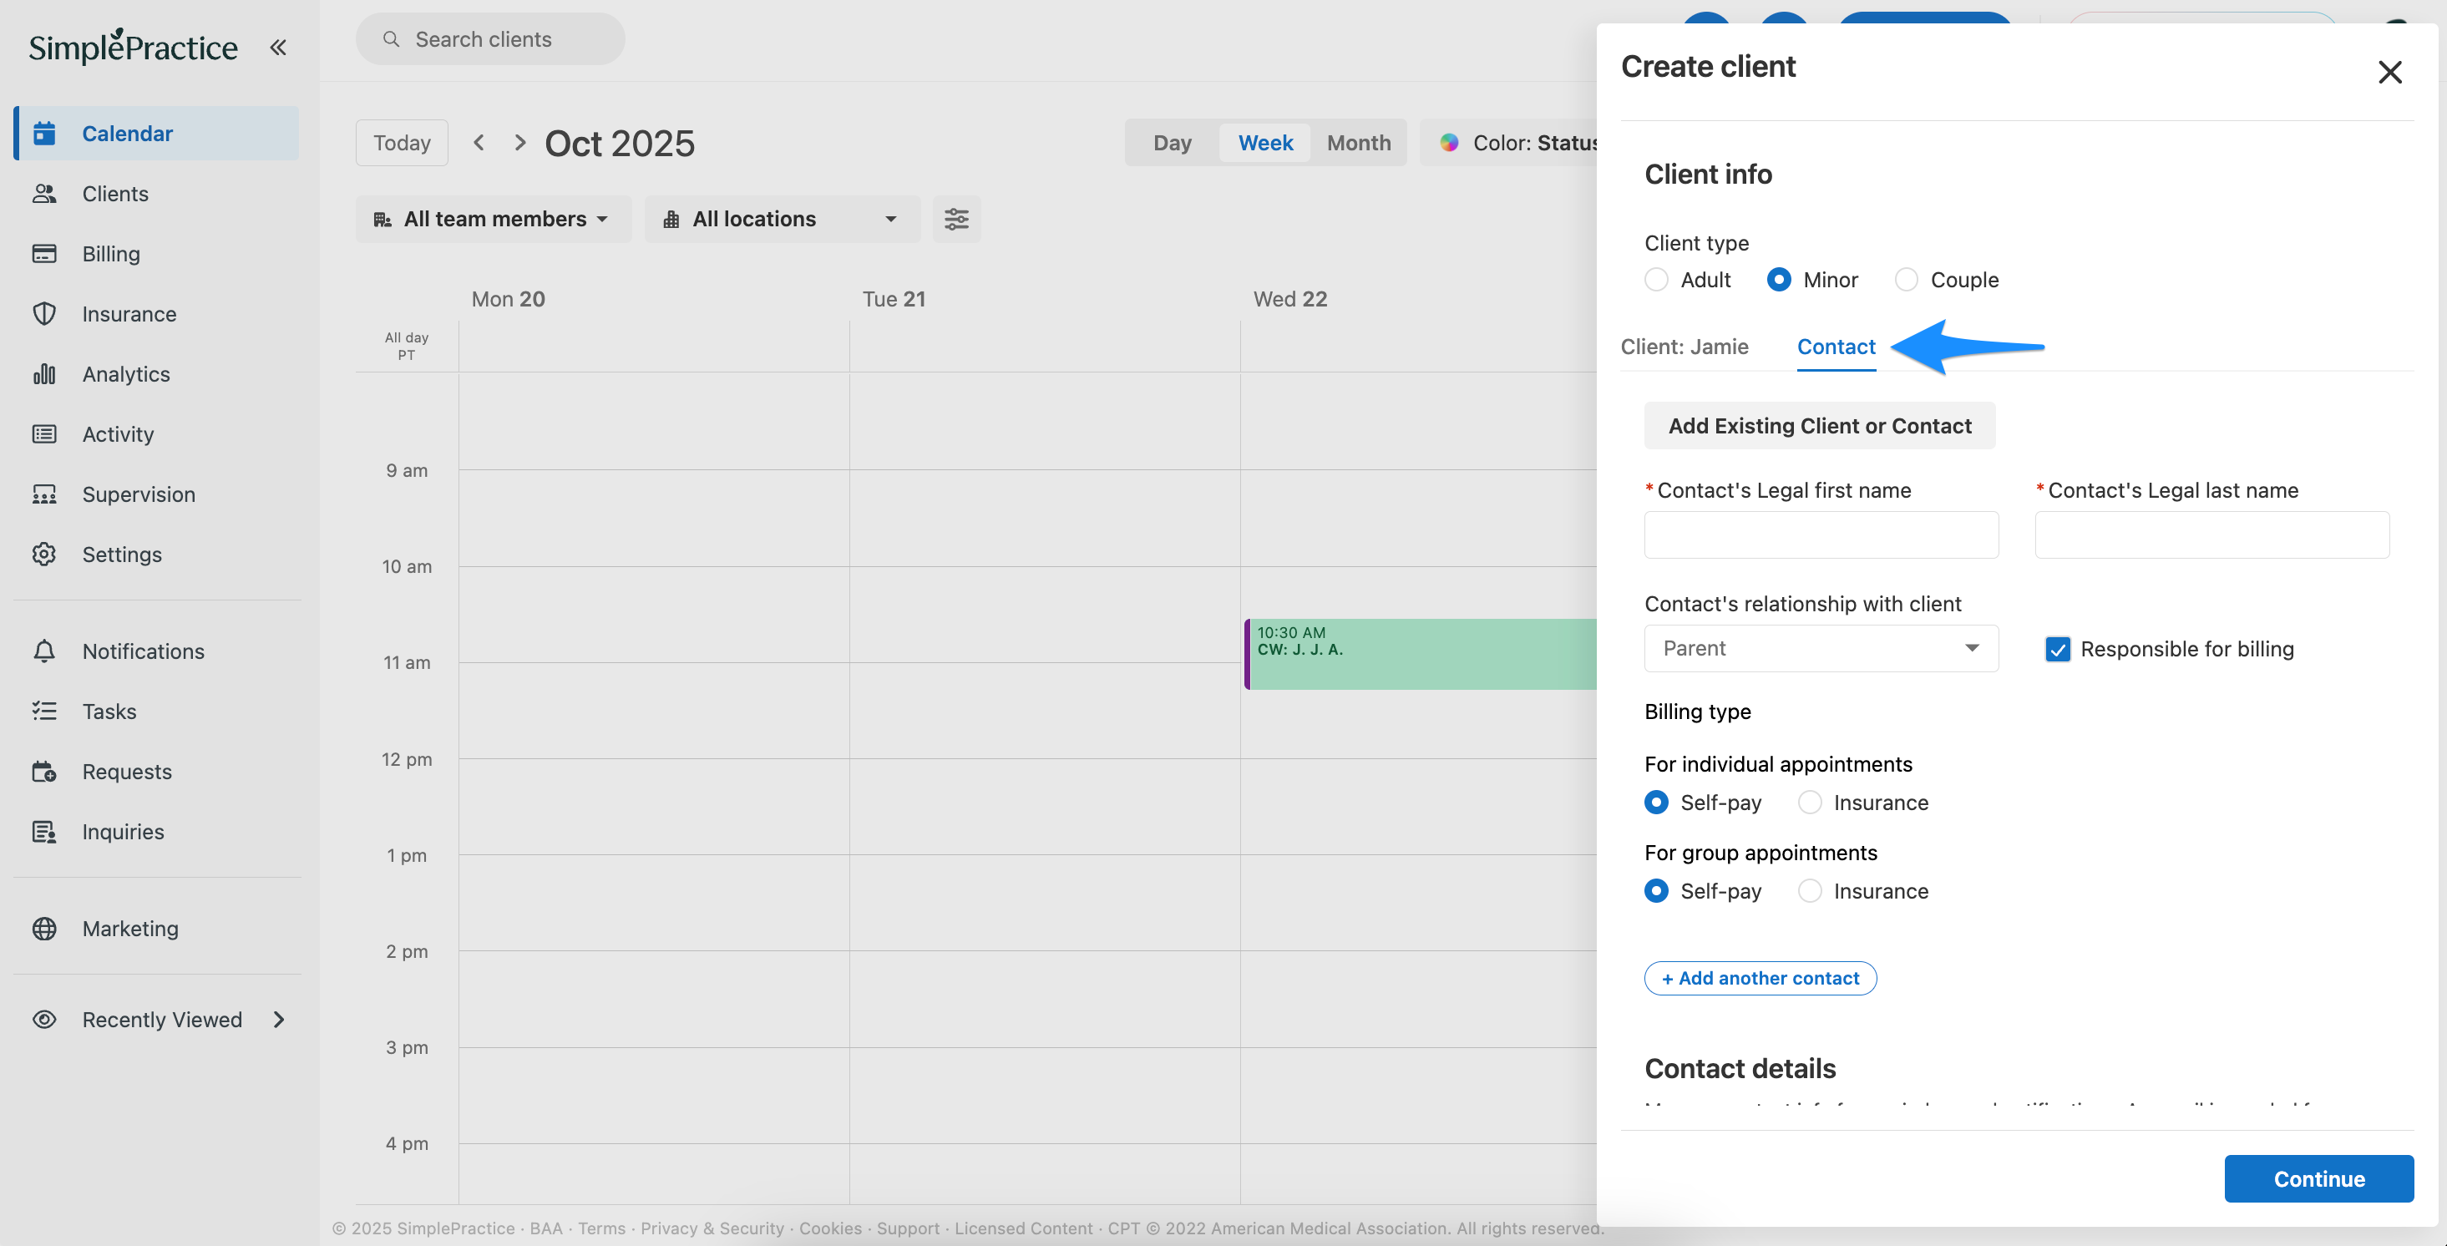Click the Insurance shield icon
The image size is (2447, 1246).
click(43, 314)
